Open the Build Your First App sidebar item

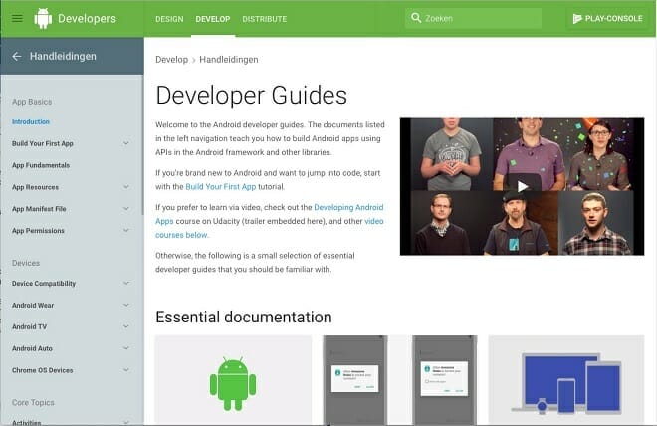[43, 143]
